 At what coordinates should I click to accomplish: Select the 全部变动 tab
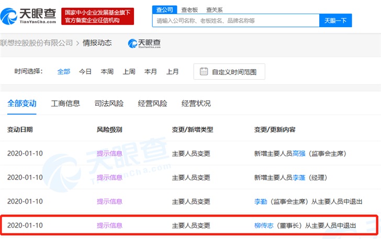(x=22, y=103)
